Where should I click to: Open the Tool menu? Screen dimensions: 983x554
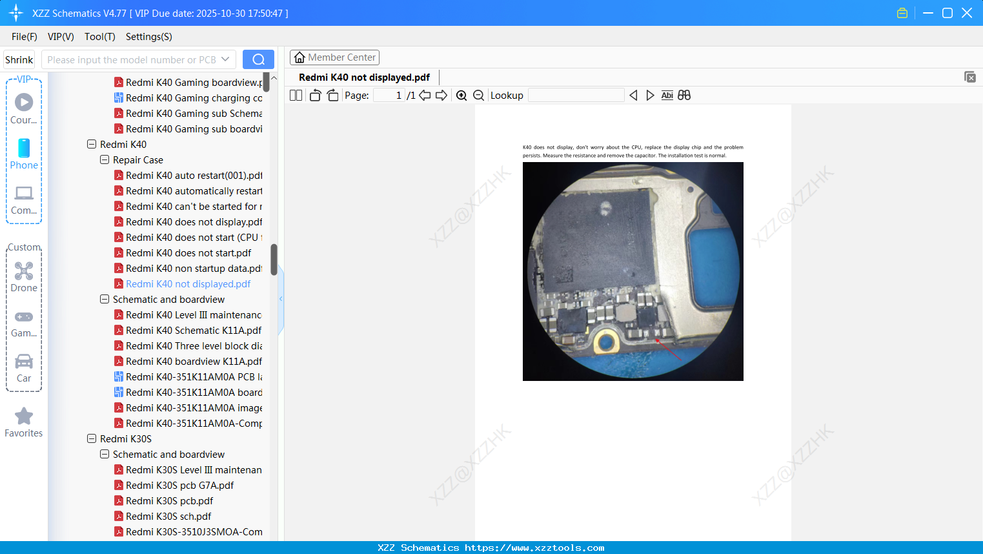pos(99,37)
